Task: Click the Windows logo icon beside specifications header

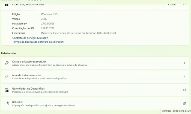Action: 7,5
